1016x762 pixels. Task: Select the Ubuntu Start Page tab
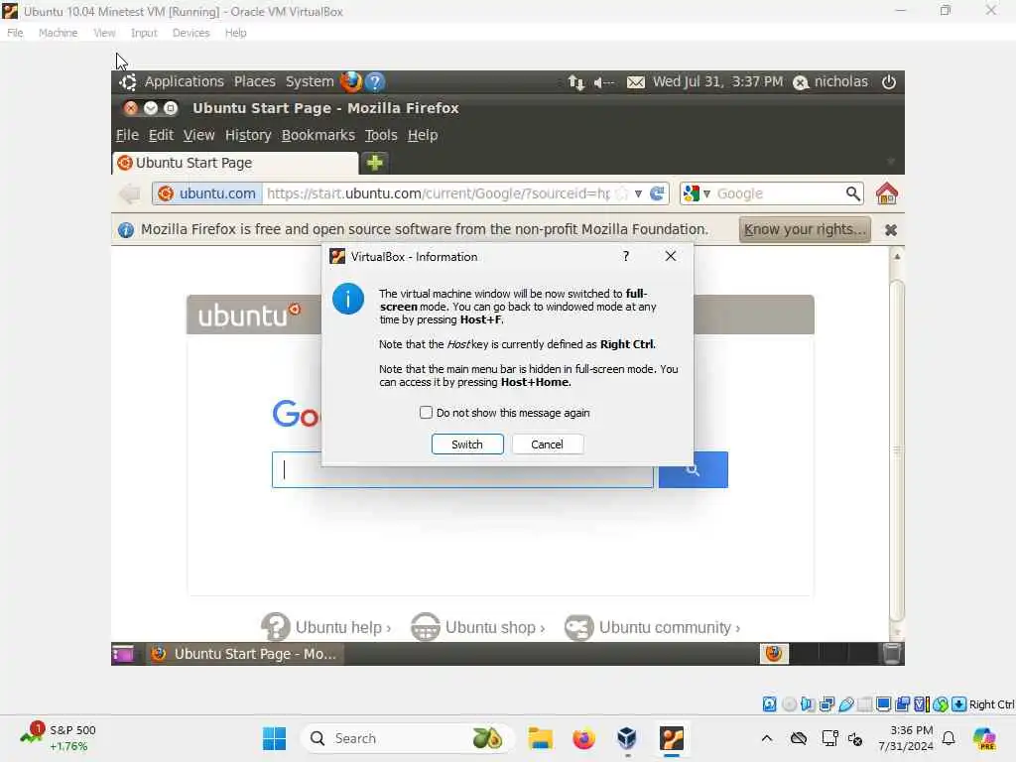click(235, 163)
